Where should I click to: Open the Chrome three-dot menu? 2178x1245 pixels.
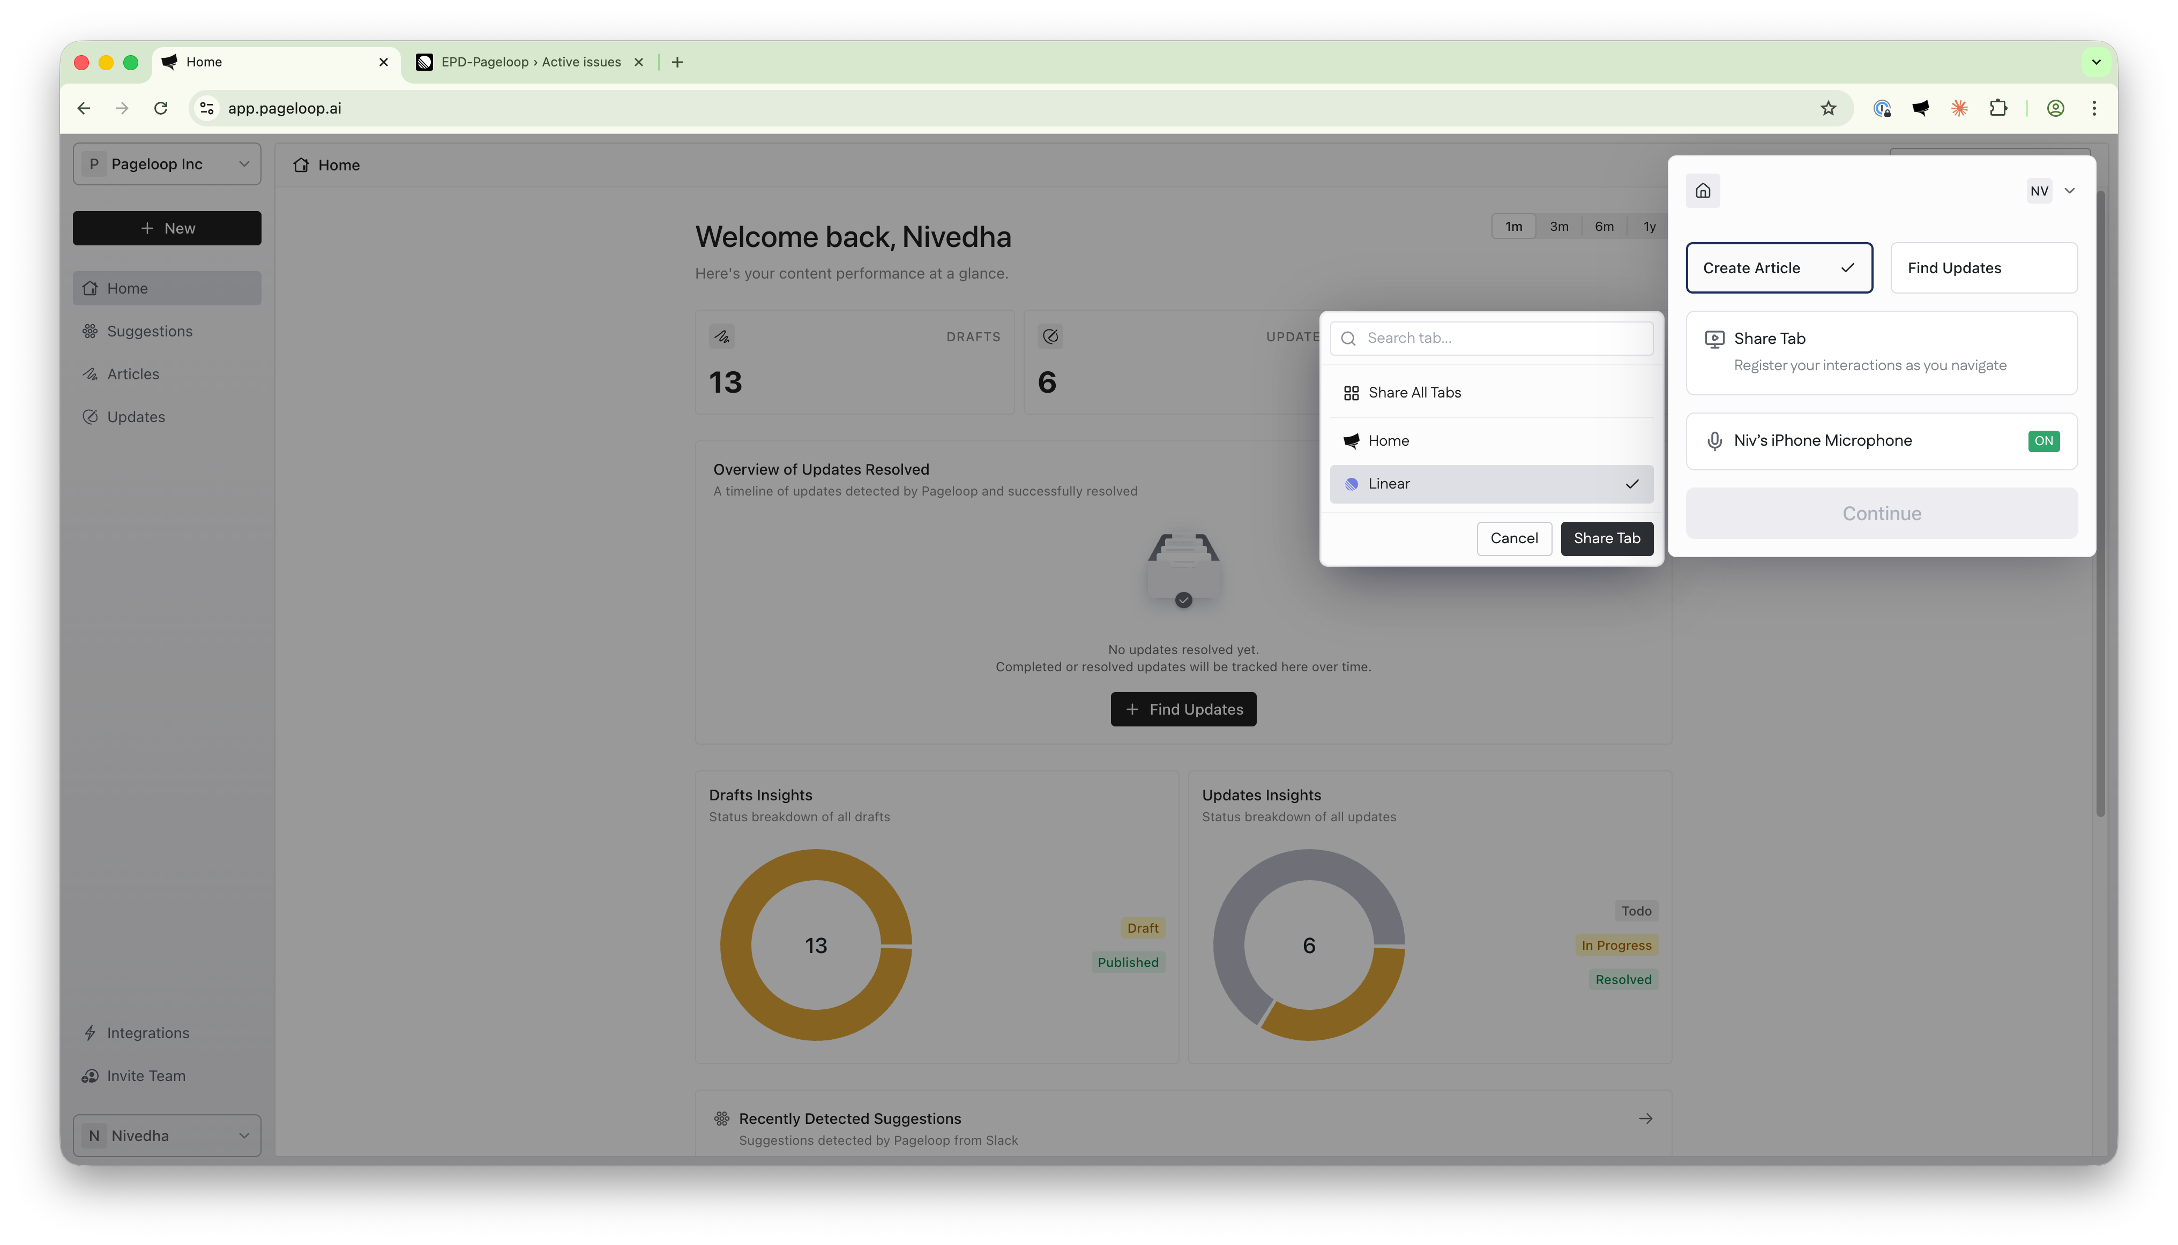click(x=2093, y=108)
